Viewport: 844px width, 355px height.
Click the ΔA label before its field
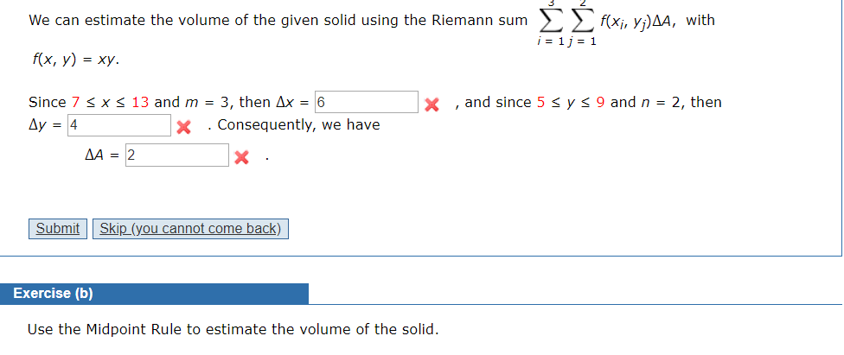coord(95,155)
